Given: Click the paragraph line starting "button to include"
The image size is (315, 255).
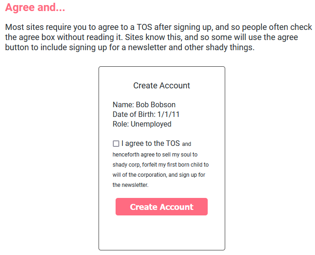Looking at the screenshot, I should pos(129,47).
